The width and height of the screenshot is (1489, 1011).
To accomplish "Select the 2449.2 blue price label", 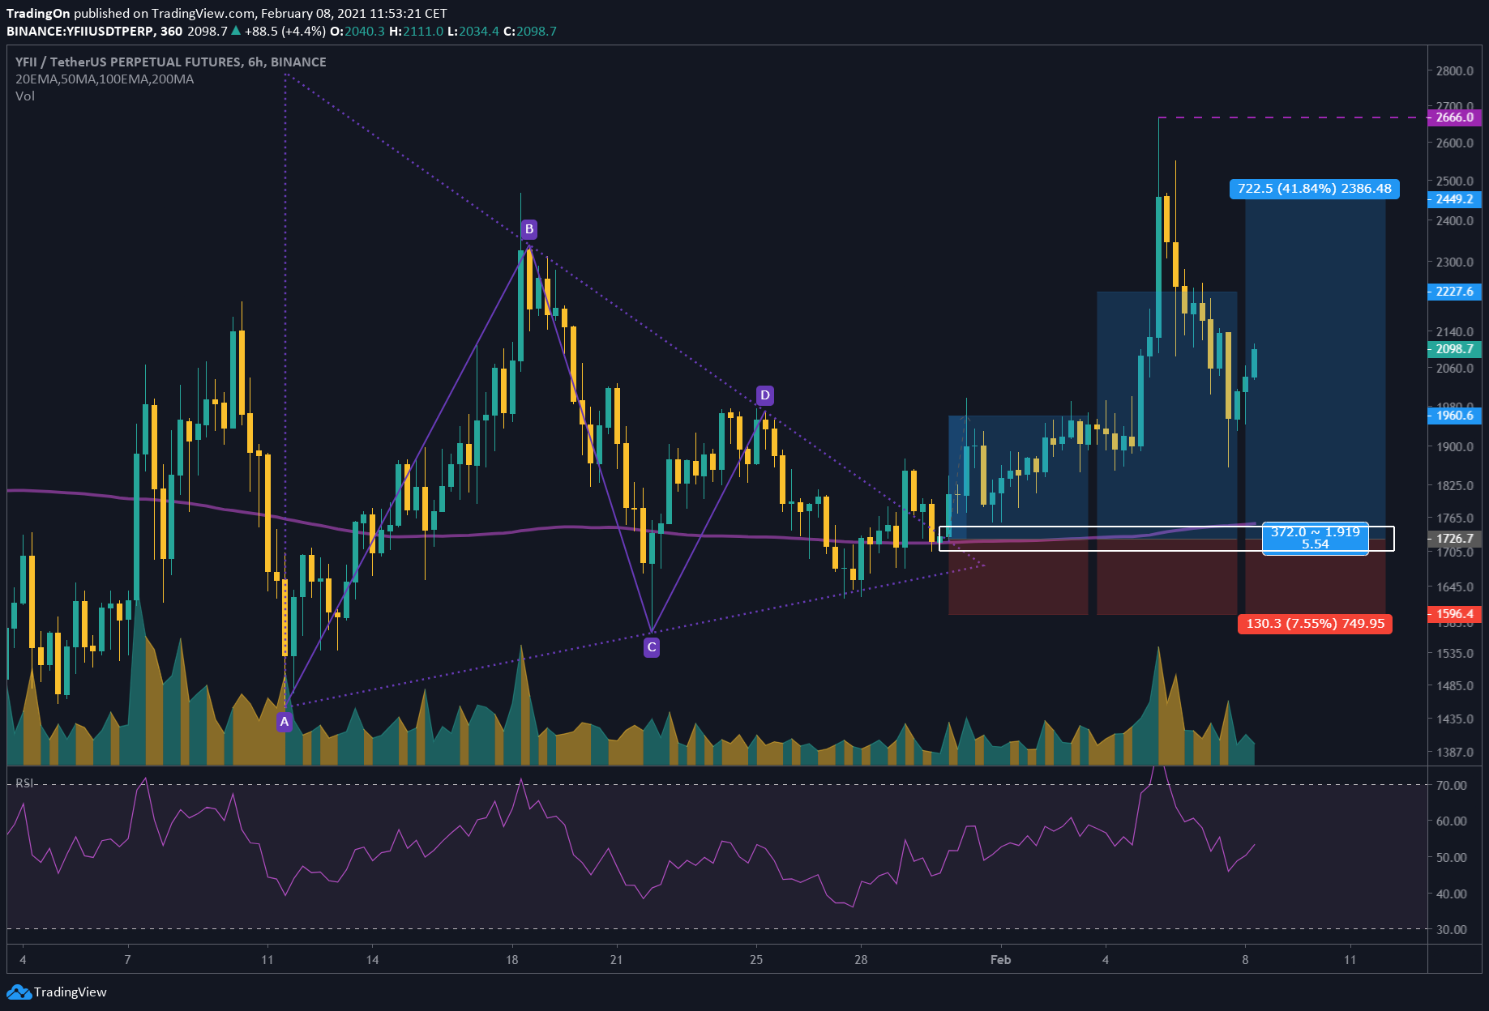I will [x=1454, y=199].
